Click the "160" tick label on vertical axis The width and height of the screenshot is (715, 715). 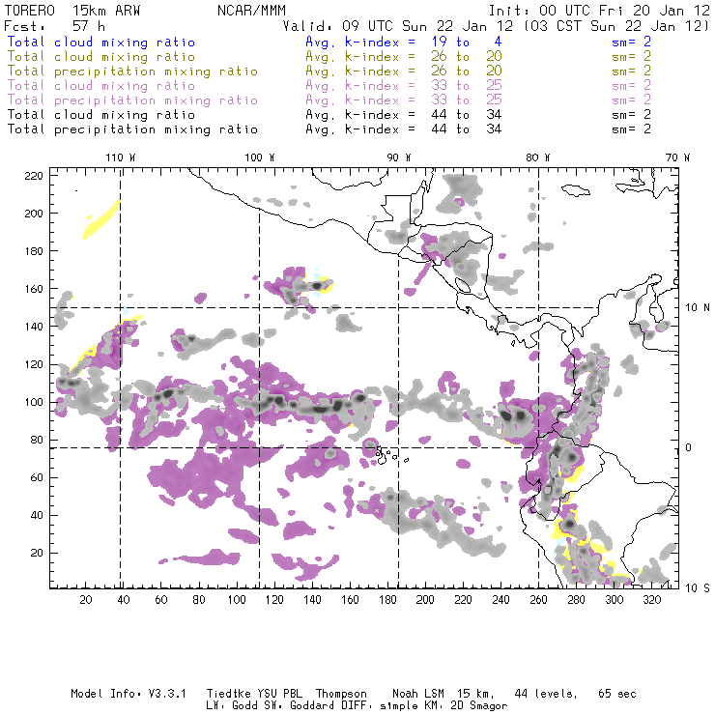tap(34, 289)
